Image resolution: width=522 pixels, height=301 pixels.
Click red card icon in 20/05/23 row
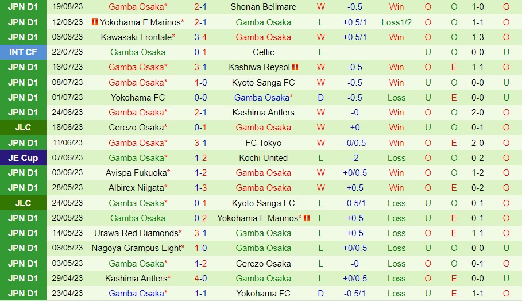tap(306, 218)
